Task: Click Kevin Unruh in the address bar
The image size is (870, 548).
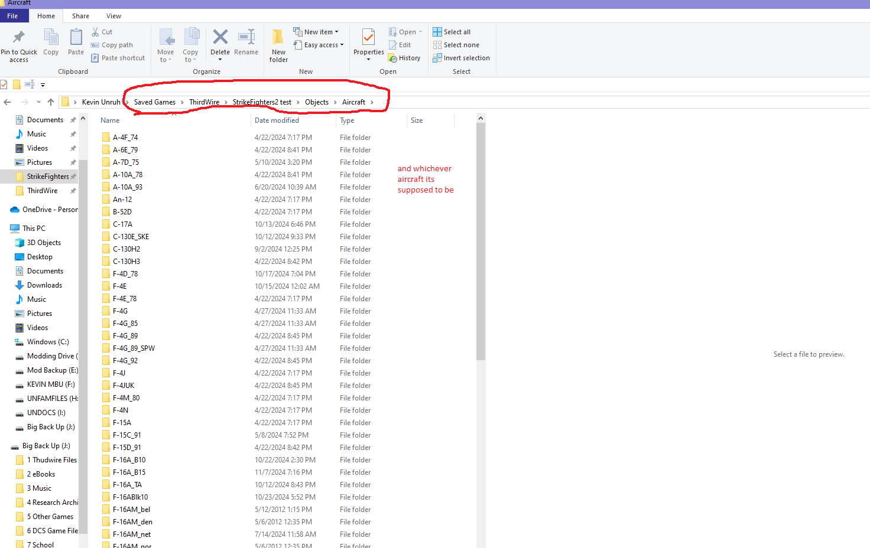Action: (101, 102)
